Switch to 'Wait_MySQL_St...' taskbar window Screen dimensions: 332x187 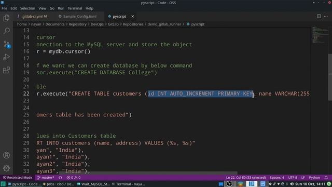tap(93, 184)
